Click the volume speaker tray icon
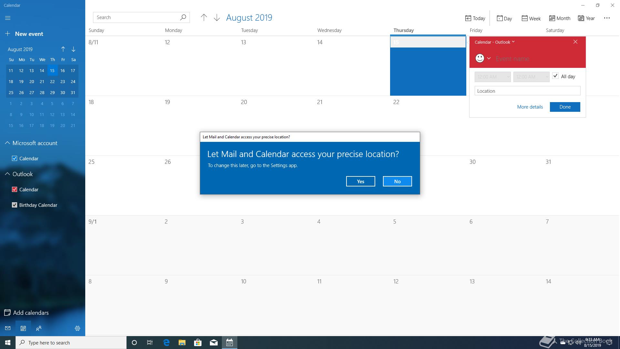This screenshot has height=349, width=620. [x=578, y=343]
